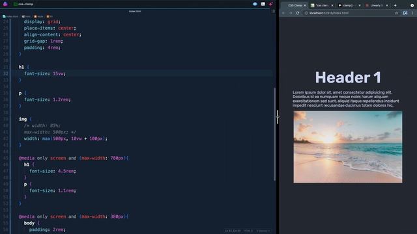The image size is (417, 234).
Task: Close the Linearly browser tab
Action: coord(387,5)
